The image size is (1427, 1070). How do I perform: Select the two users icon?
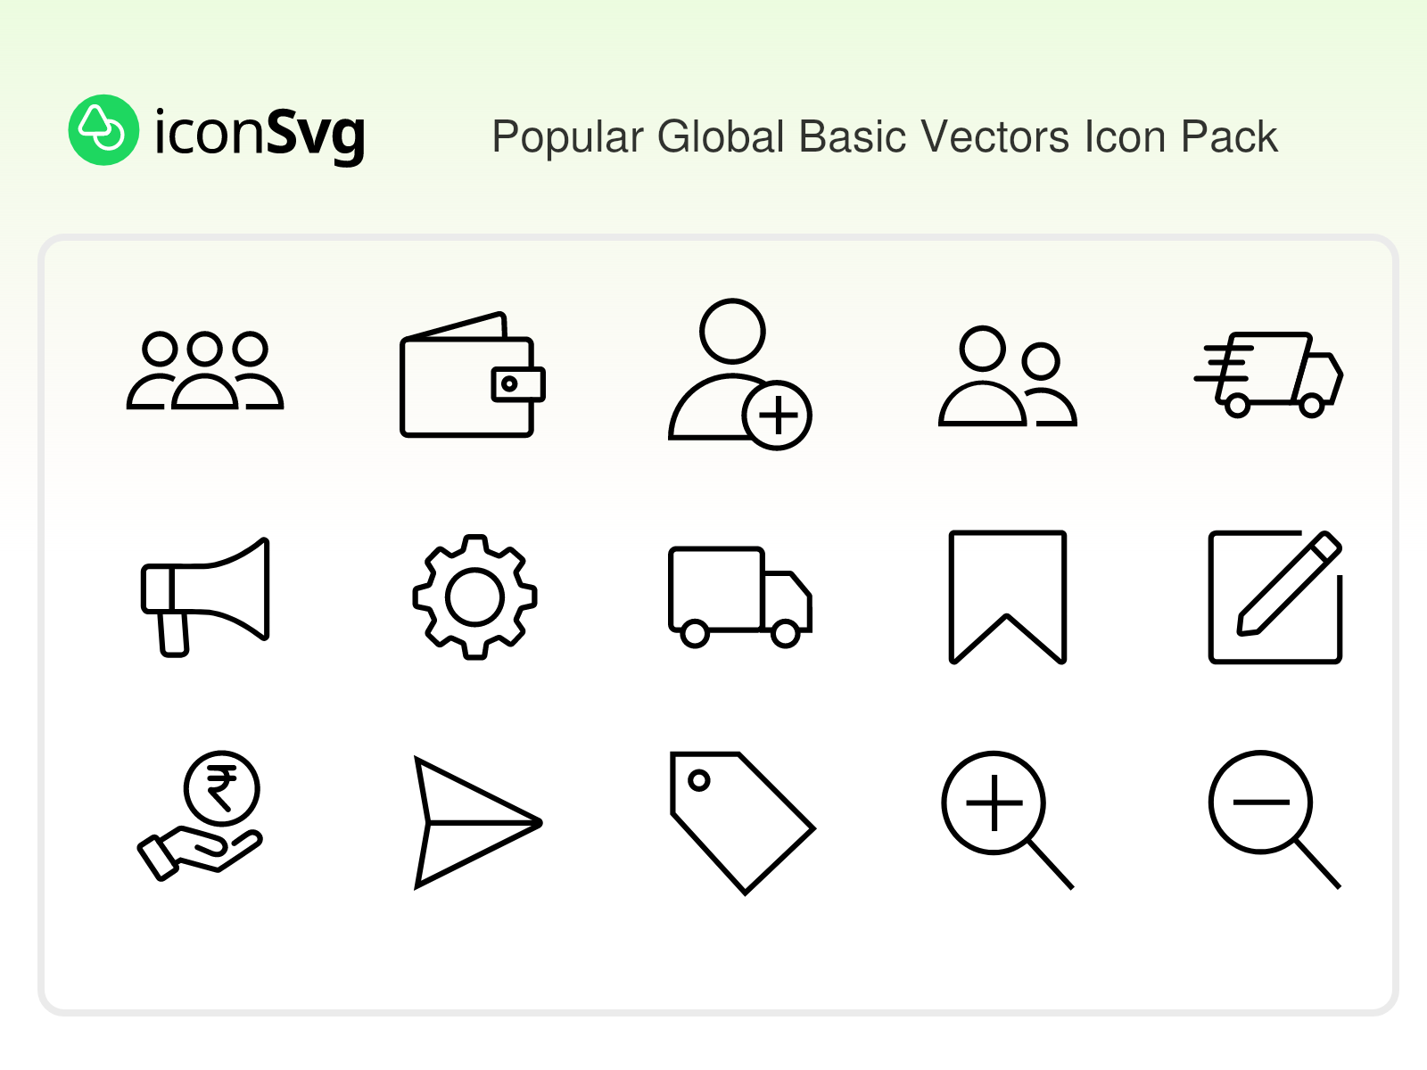click(x=1008, y=376)
